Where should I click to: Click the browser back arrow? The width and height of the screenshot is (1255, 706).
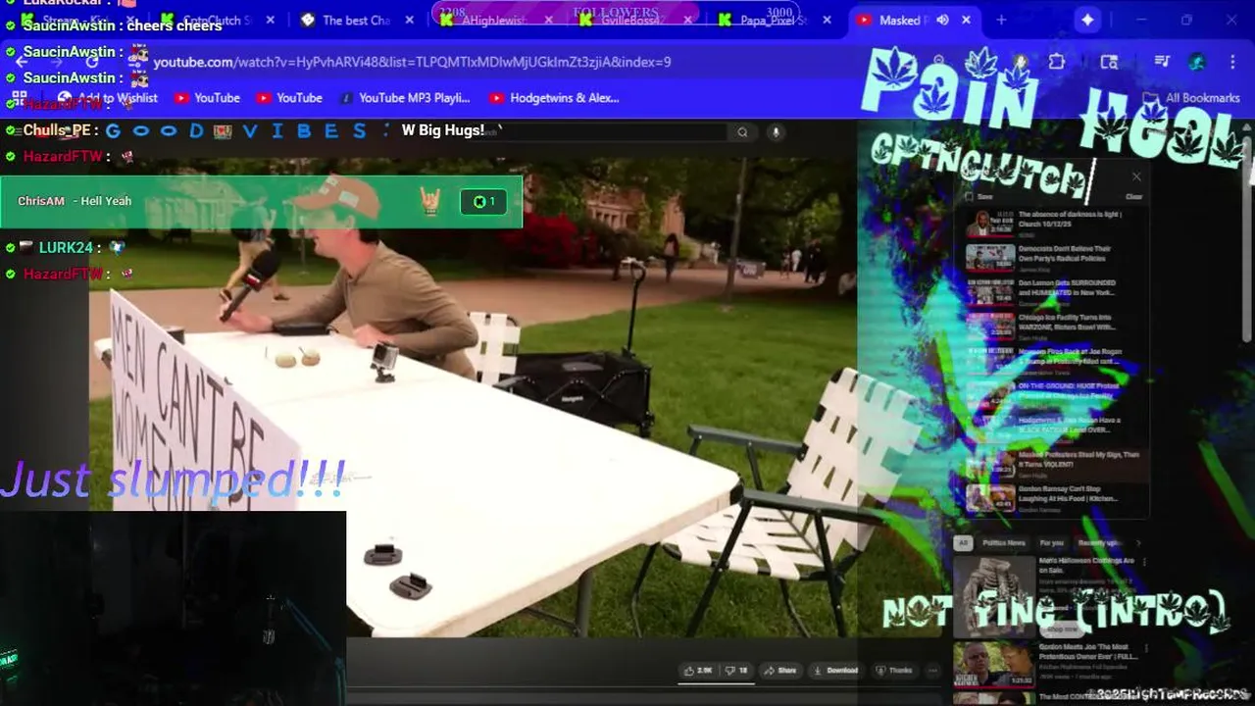[x=23, y=62]
